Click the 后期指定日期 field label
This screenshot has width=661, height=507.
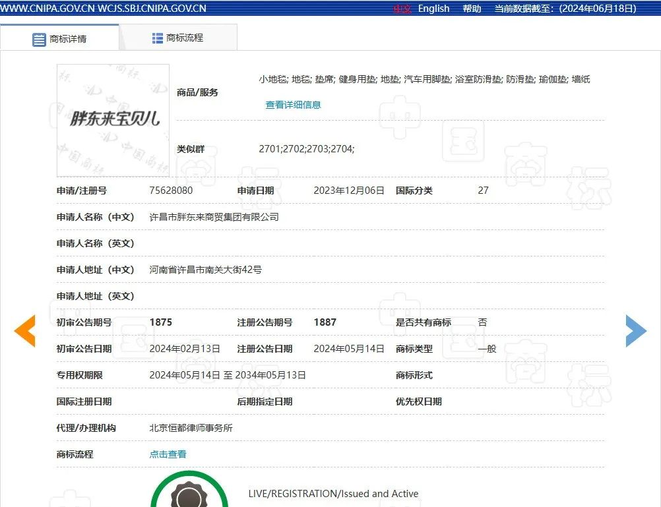pyautogui.click(x=265, y=402)
